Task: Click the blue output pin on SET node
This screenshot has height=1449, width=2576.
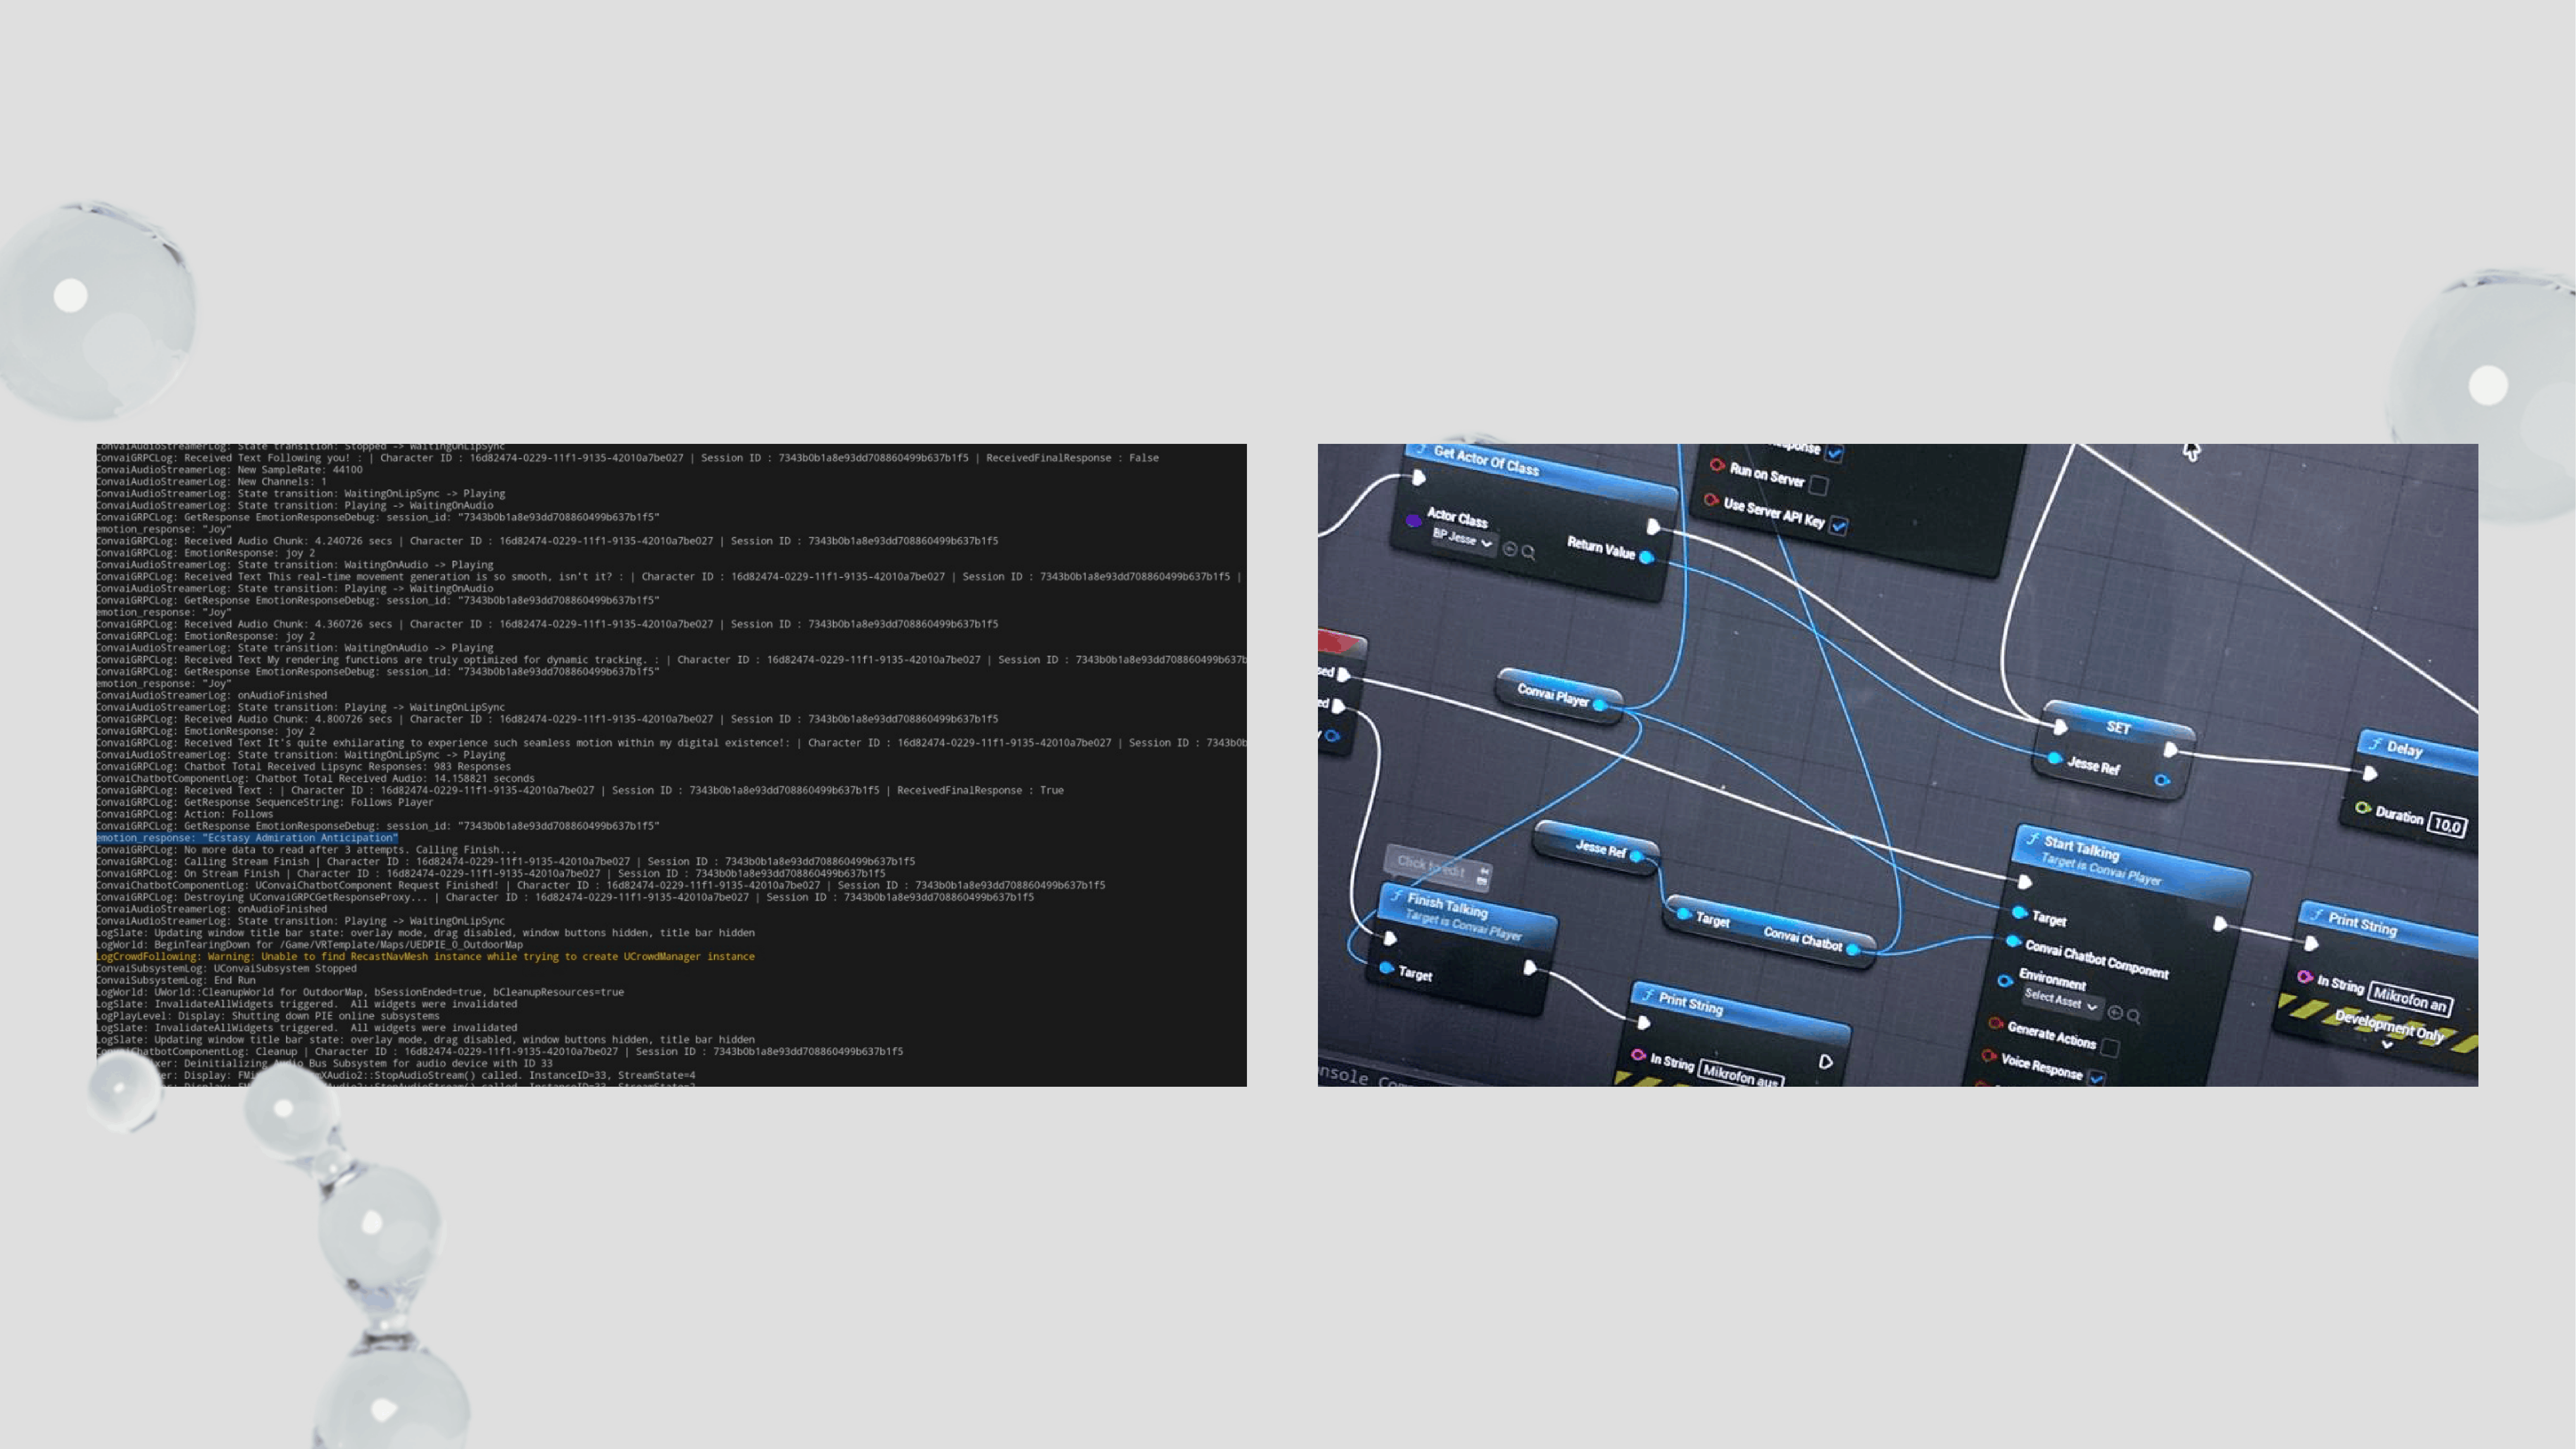Action: click(x=2162, y=780)
